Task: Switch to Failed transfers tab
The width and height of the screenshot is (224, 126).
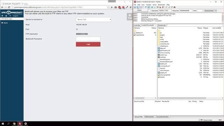Action: (x=149, y=117)
